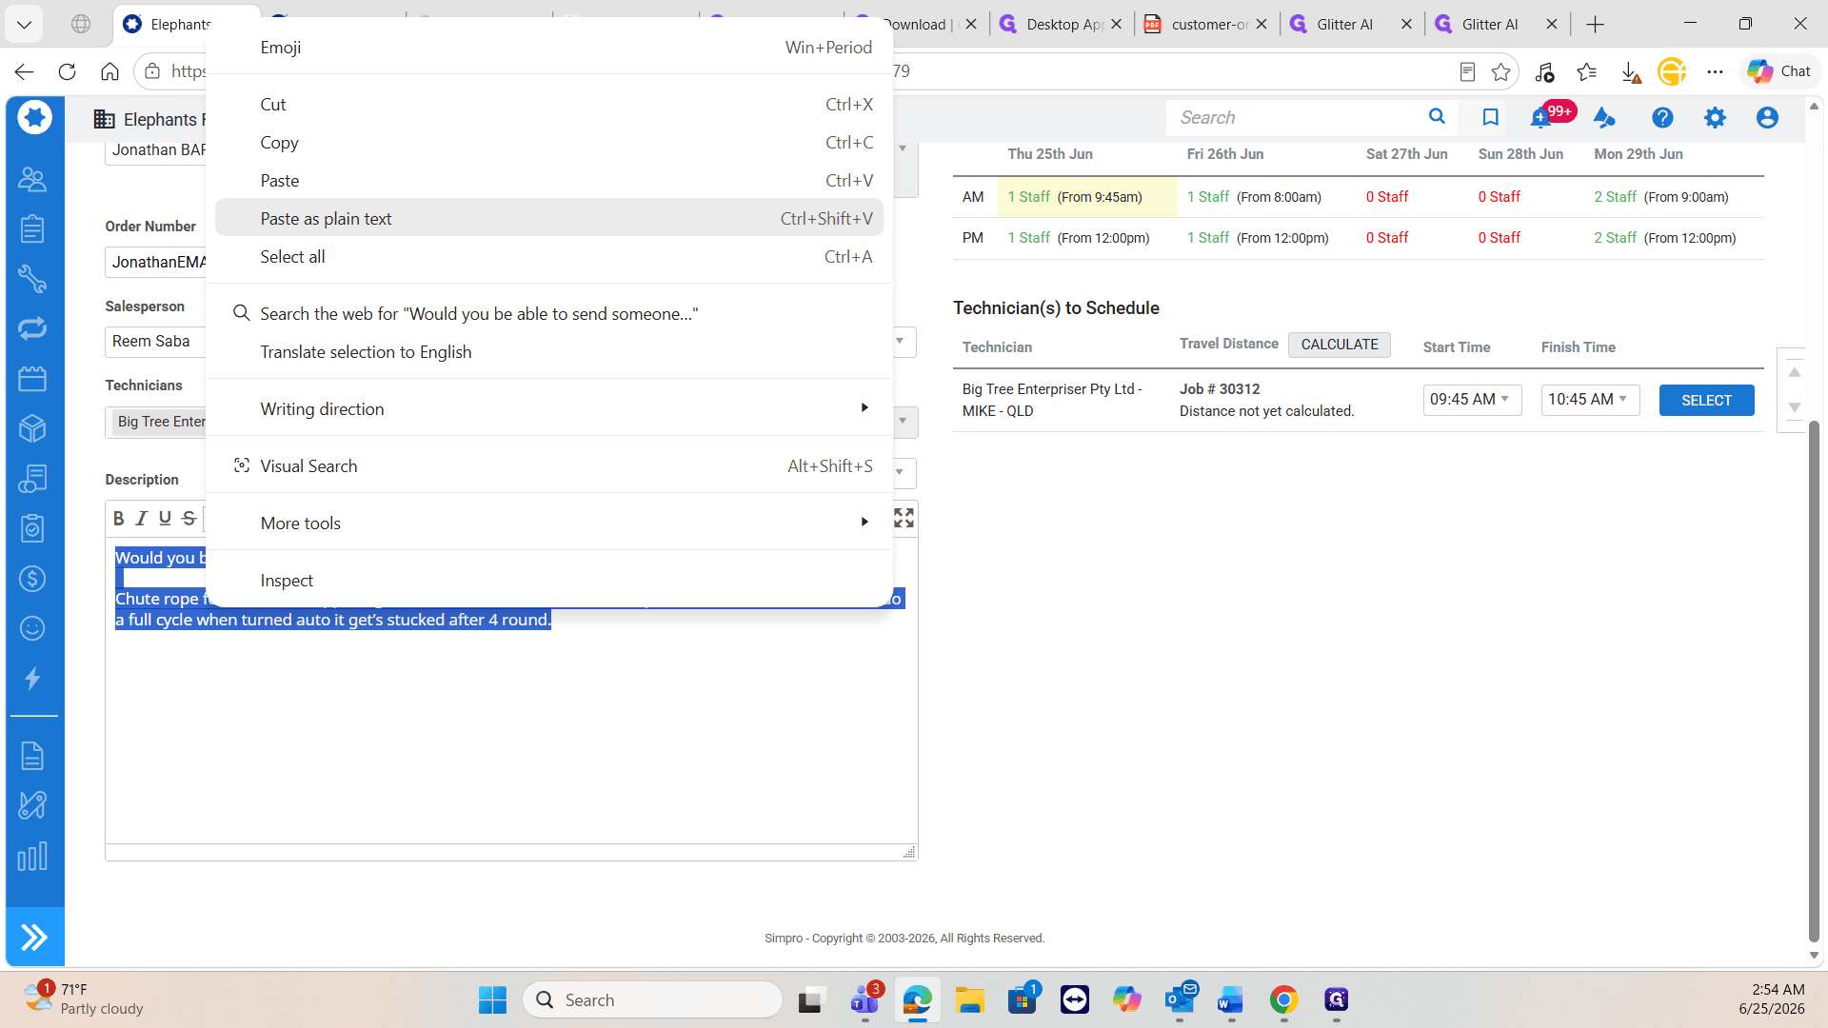Open the Finish Time 10:45 AM dropdown

1590,400
